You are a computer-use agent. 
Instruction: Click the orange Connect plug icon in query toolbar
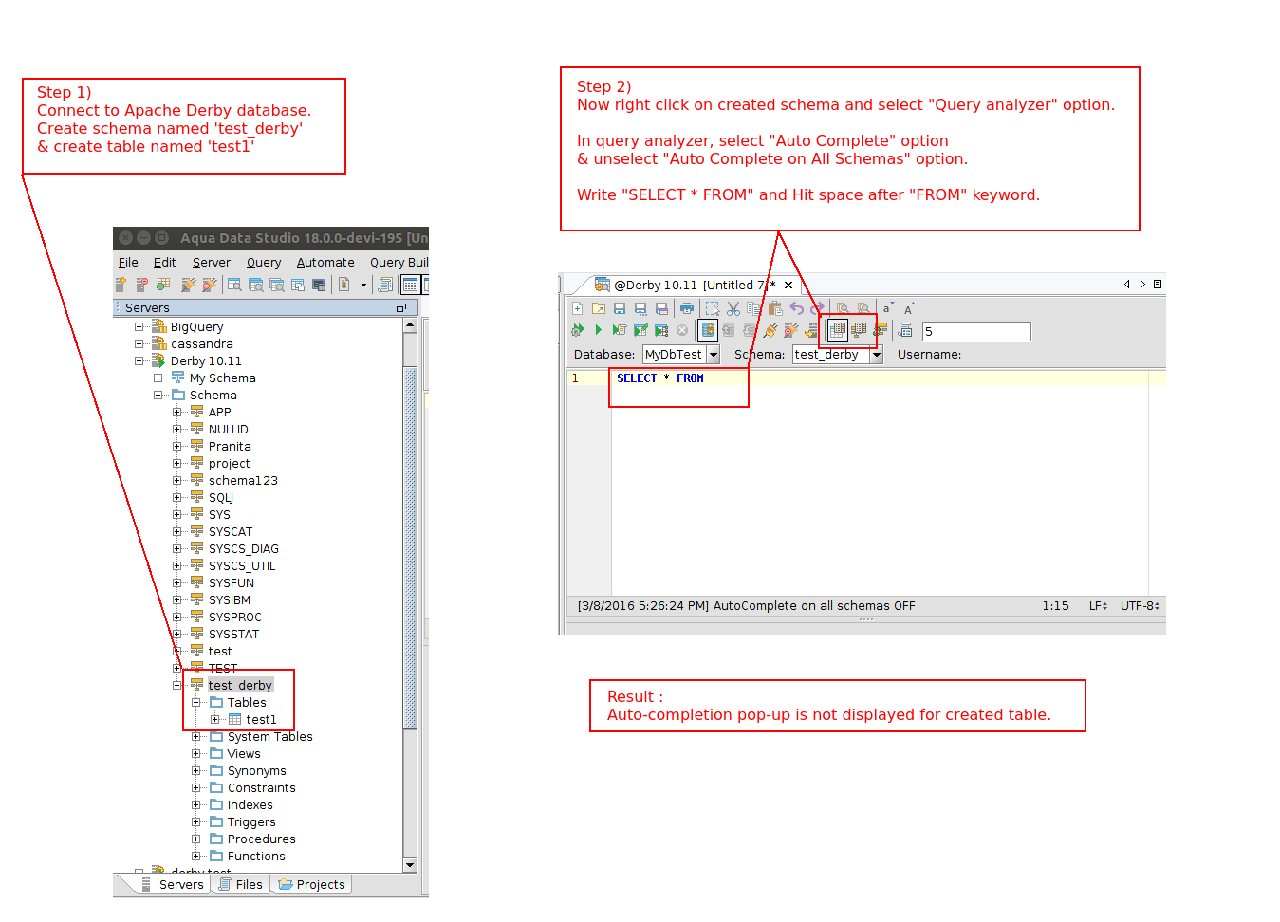click(770, 330)
